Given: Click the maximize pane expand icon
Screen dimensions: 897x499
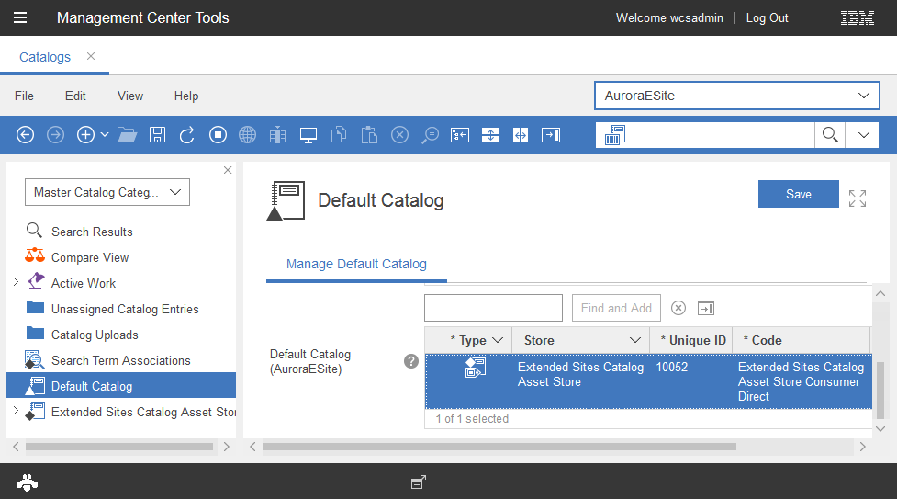Looking at the screenshot, I should pos(858,198).
